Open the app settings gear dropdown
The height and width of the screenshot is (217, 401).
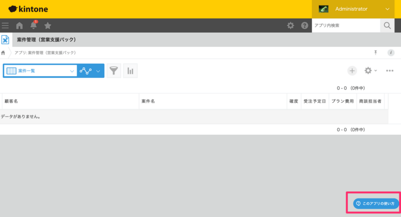(x=370, y=71)
